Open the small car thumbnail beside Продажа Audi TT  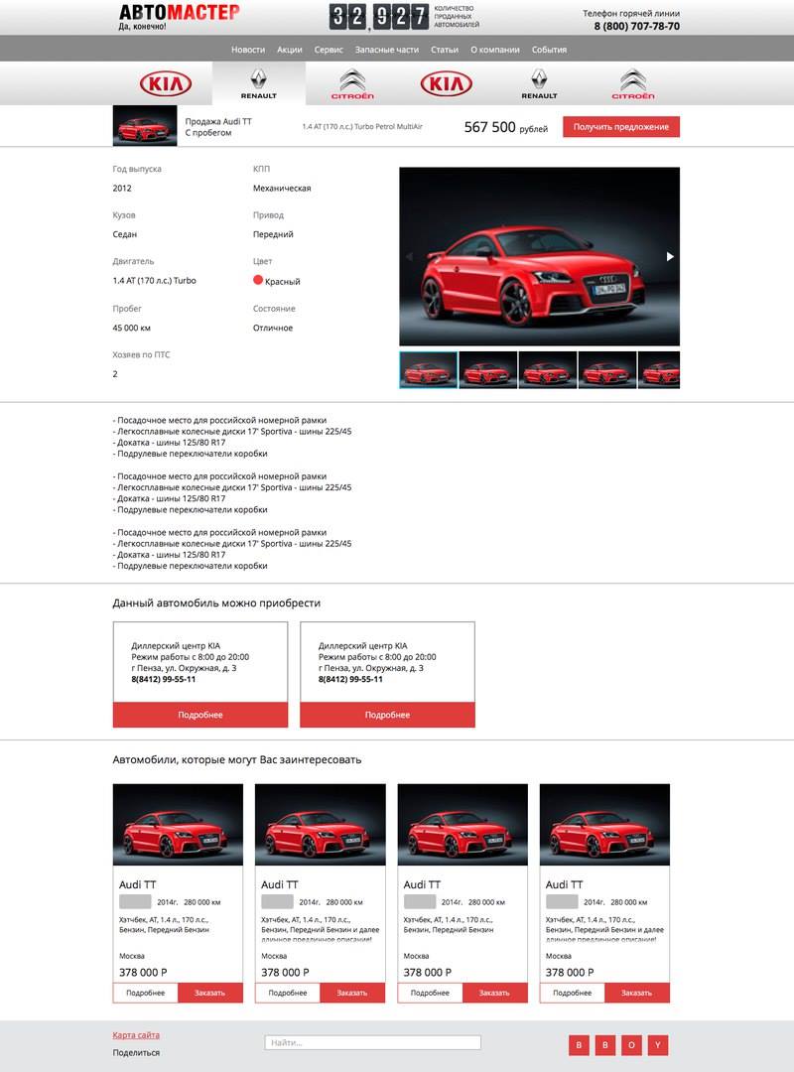click(x=144, y=126)
